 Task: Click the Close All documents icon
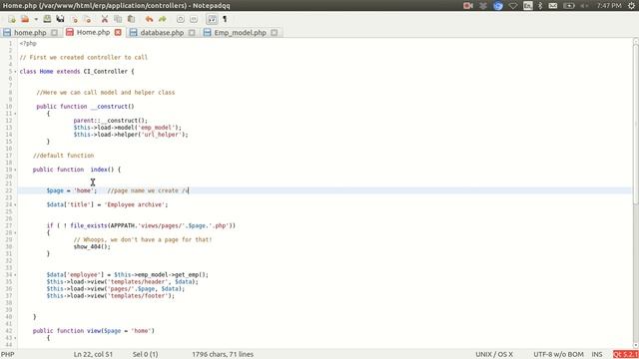(87, 19)
